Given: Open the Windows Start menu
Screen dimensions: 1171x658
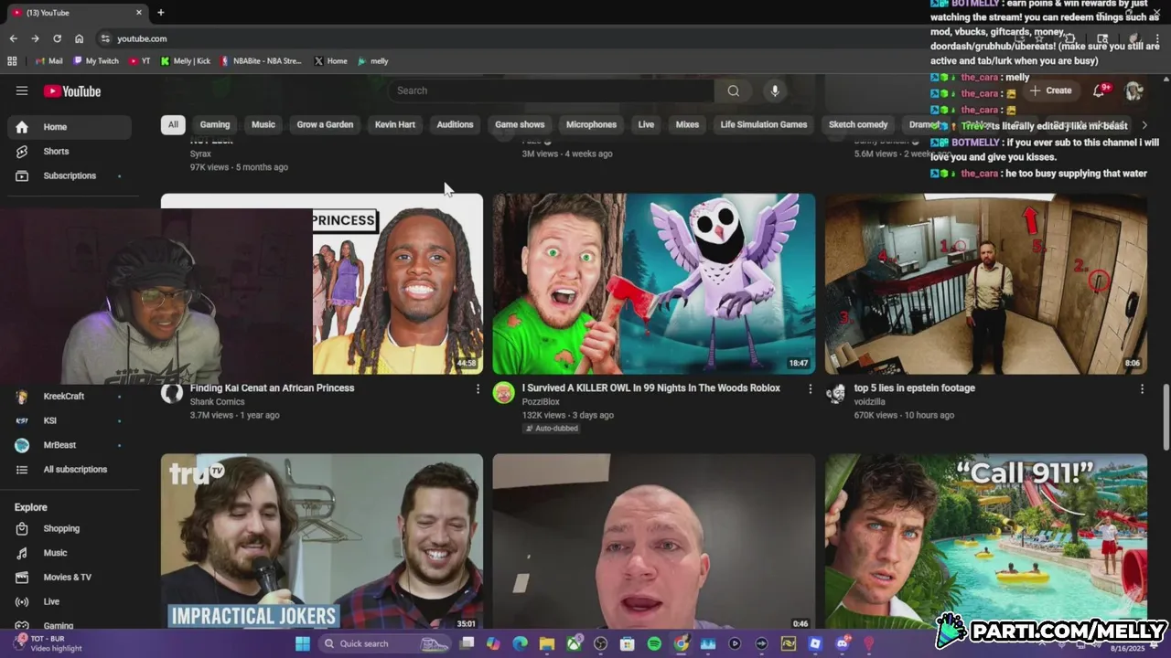Looking at the screenshot, I should [x=303, y=643].
